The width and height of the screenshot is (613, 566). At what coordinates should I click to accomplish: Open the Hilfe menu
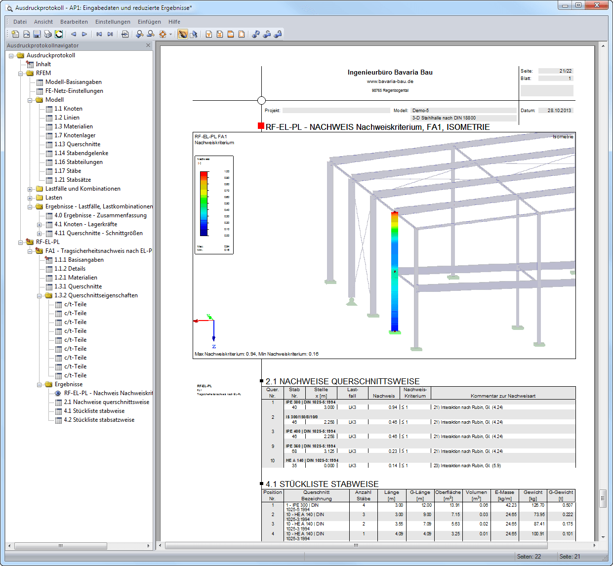pos(174,22)
